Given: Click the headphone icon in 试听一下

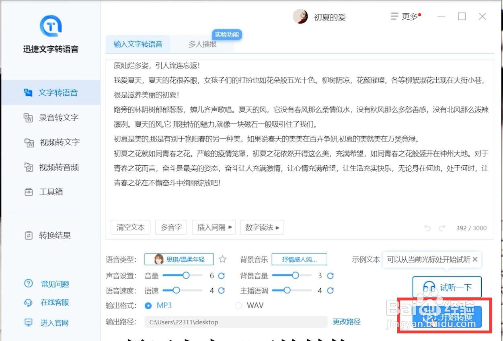Looking at the screenshot, I should [429, 287].
